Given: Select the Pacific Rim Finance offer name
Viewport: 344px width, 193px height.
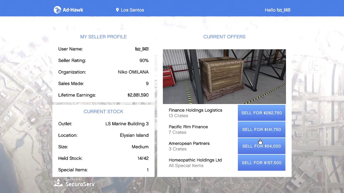Looking at the screenshot, I should 188,127.
